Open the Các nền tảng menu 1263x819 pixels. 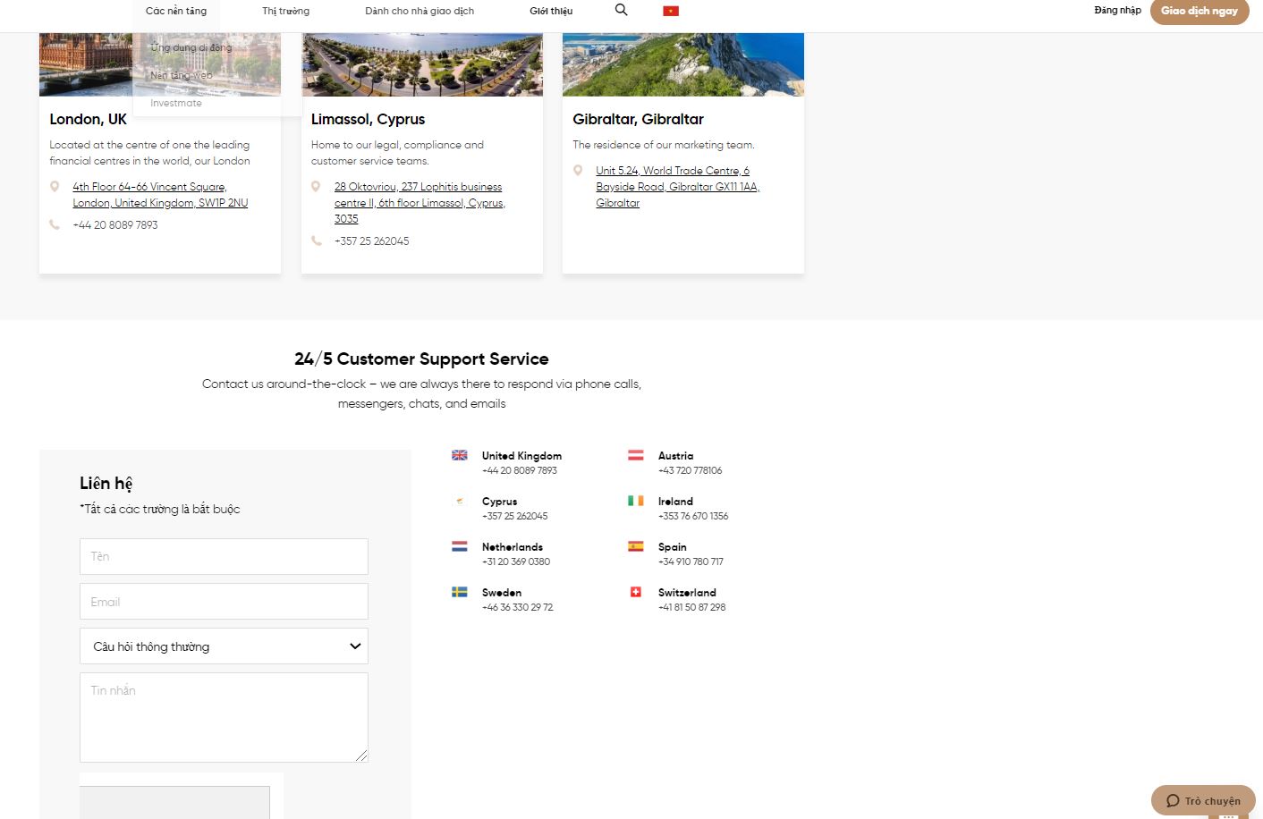pyautogui.click(x=176, y=11)
